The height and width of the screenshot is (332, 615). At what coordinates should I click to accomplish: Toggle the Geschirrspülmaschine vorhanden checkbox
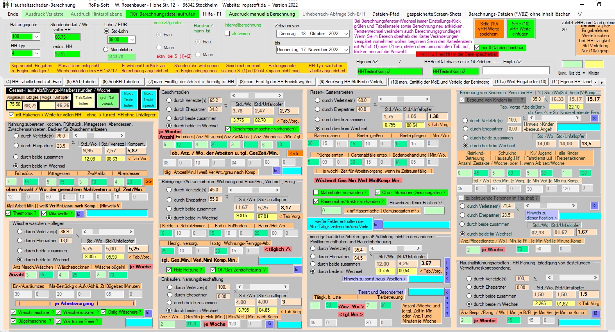coord(228,129)
